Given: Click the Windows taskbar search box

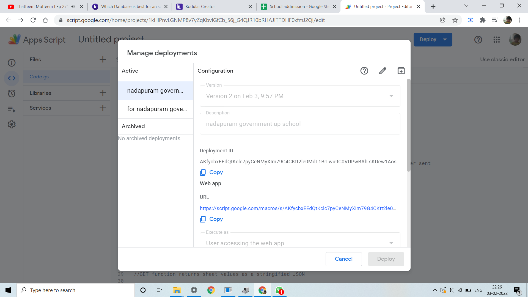Looking at the screenshot, I should tap(76, 290).
